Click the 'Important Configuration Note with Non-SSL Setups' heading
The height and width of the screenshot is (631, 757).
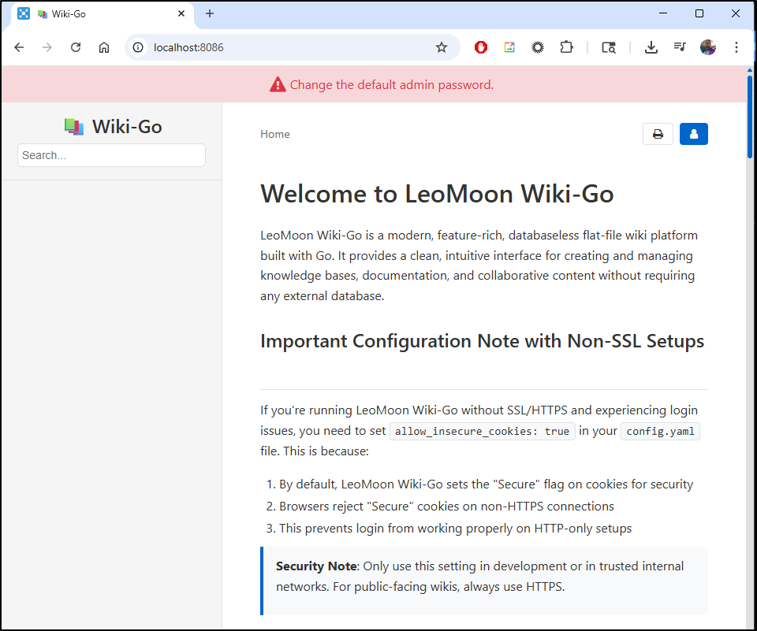pos(482,341)
